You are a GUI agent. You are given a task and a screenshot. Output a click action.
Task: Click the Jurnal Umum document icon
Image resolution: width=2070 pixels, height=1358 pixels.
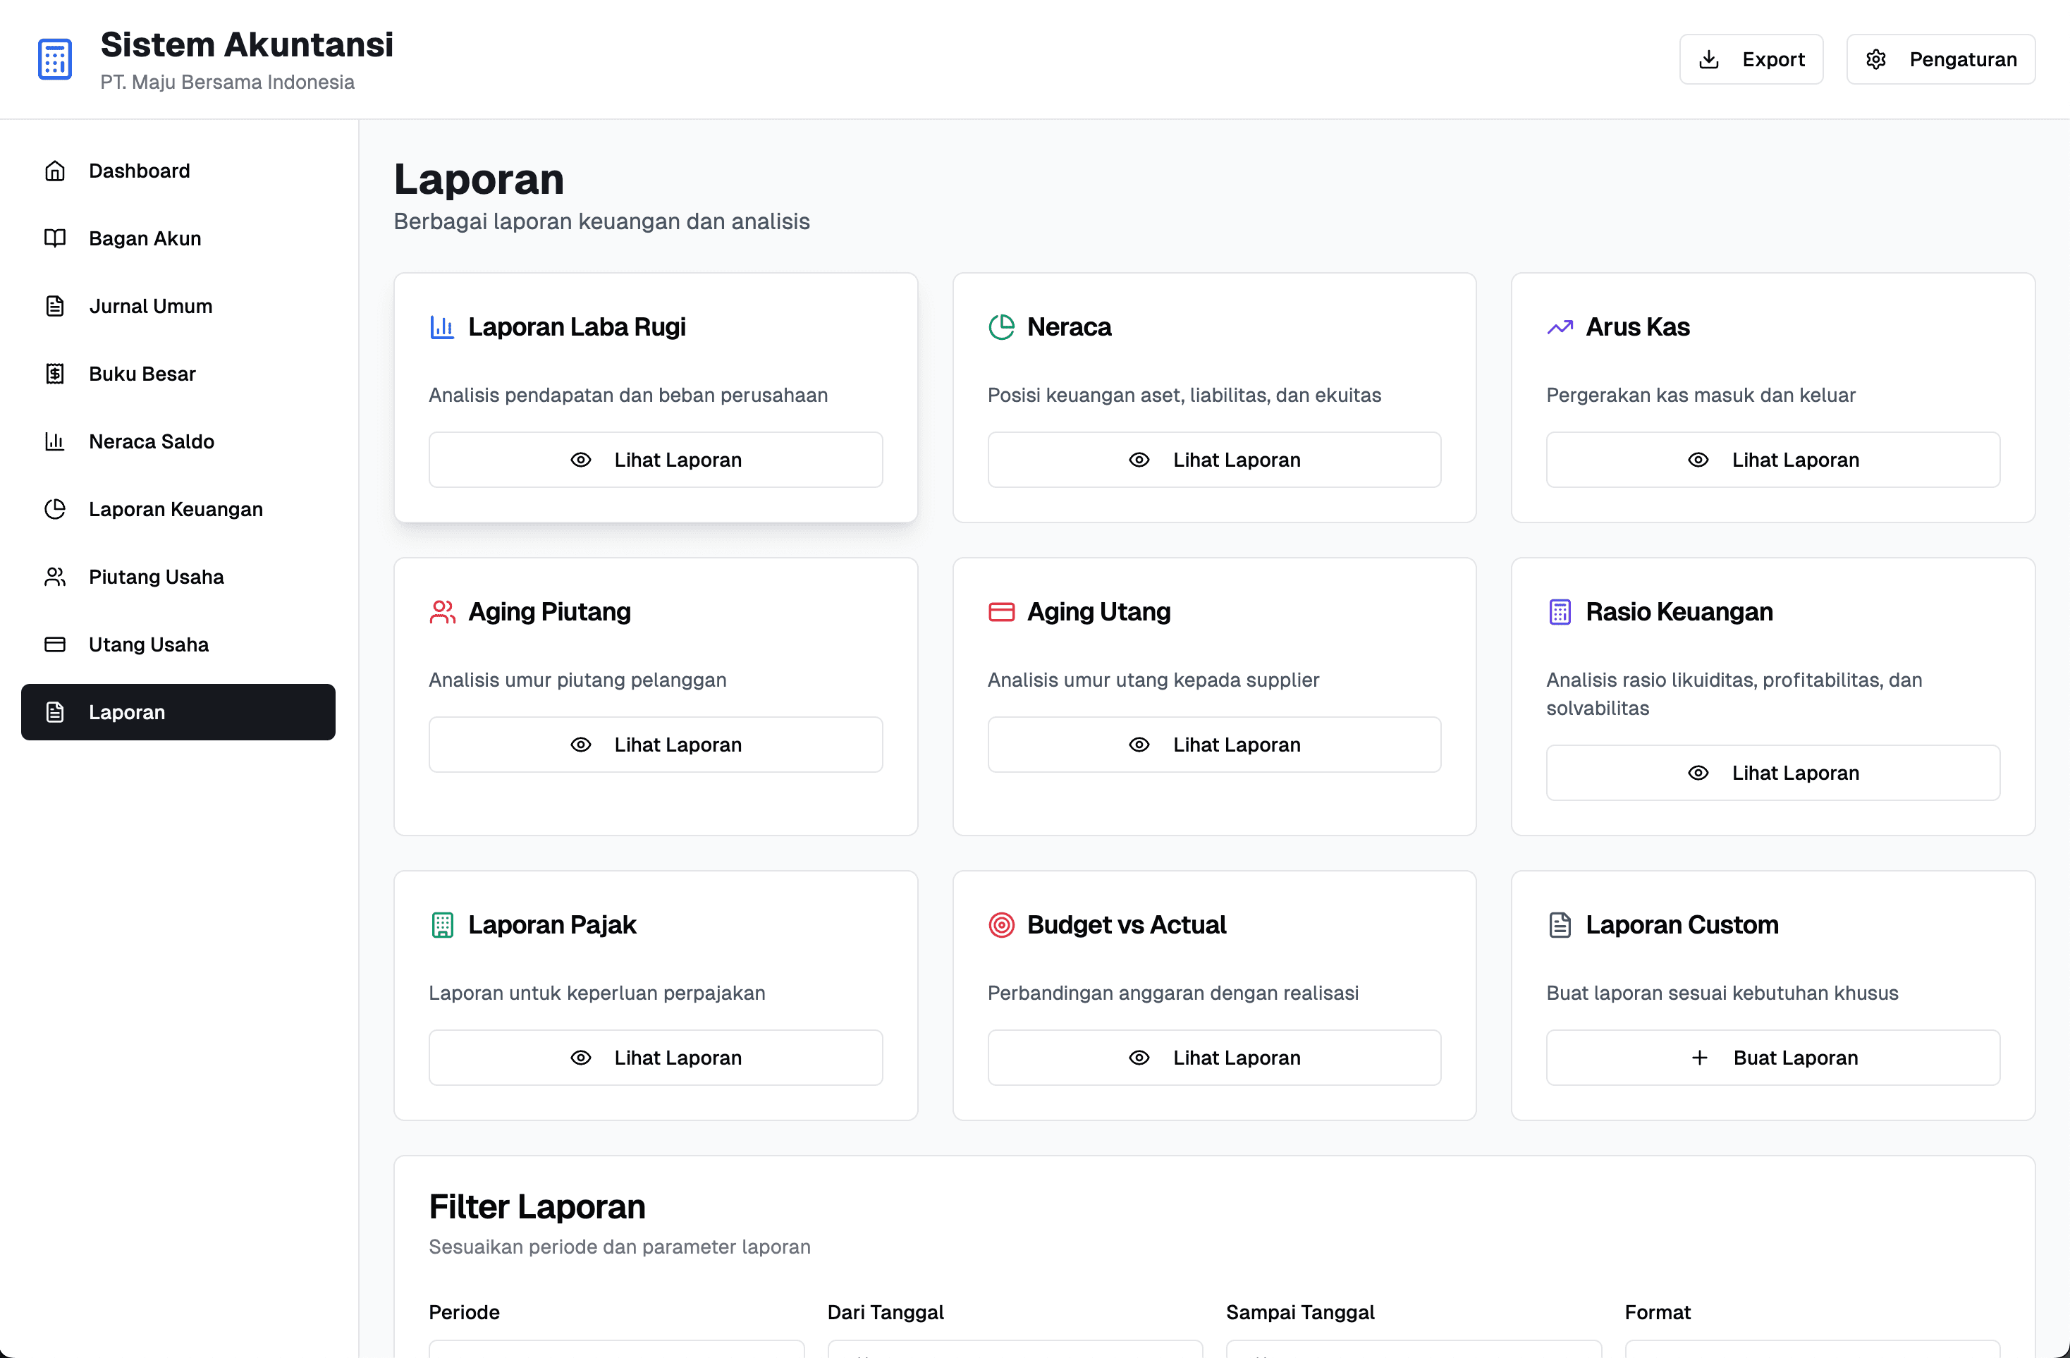tap(55, 306)
